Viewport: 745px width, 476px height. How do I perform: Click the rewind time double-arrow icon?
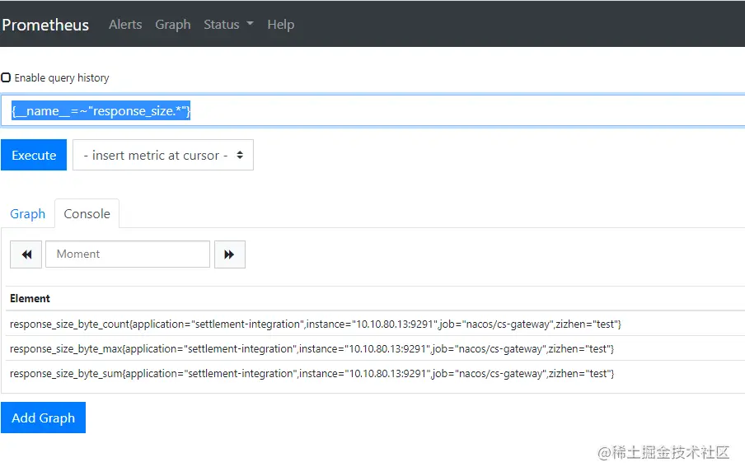(26, 254)
